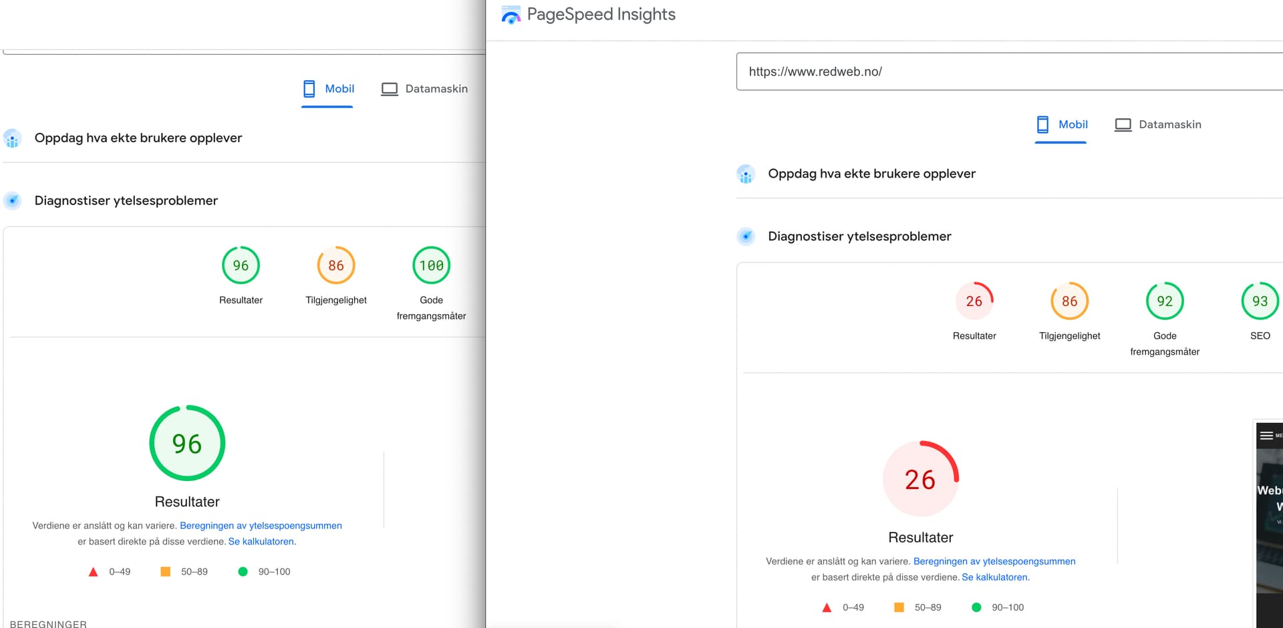
Task: Click users icon beside 'Oppdag hva ekte brukere' right window
Action: click(746, 174)
